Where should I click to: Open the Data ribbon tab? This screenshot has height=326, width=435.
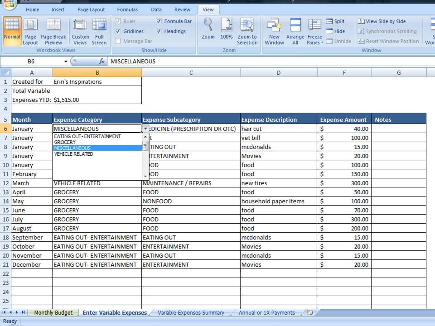click(x=156, y=10)
